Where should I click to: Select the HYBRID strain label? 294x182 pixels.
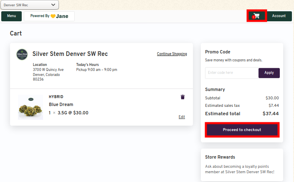pos(56,97)
